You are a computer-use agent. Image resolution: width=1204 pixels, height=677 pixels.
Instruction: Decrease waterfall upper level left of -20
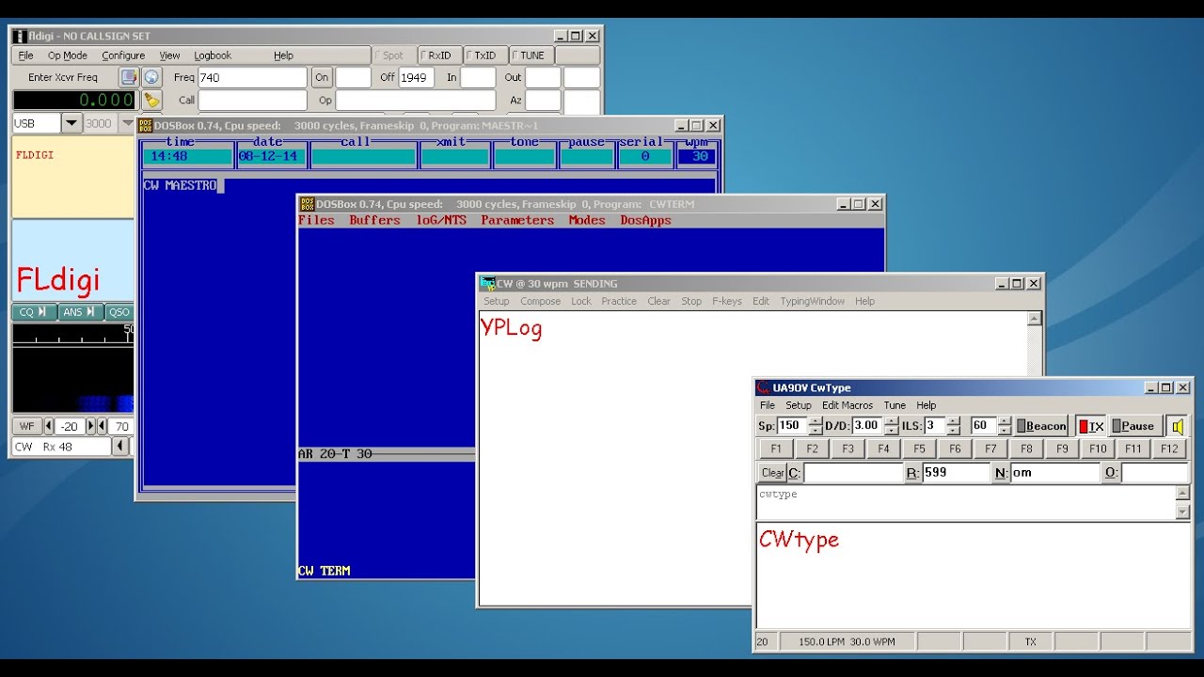(49, 426)
